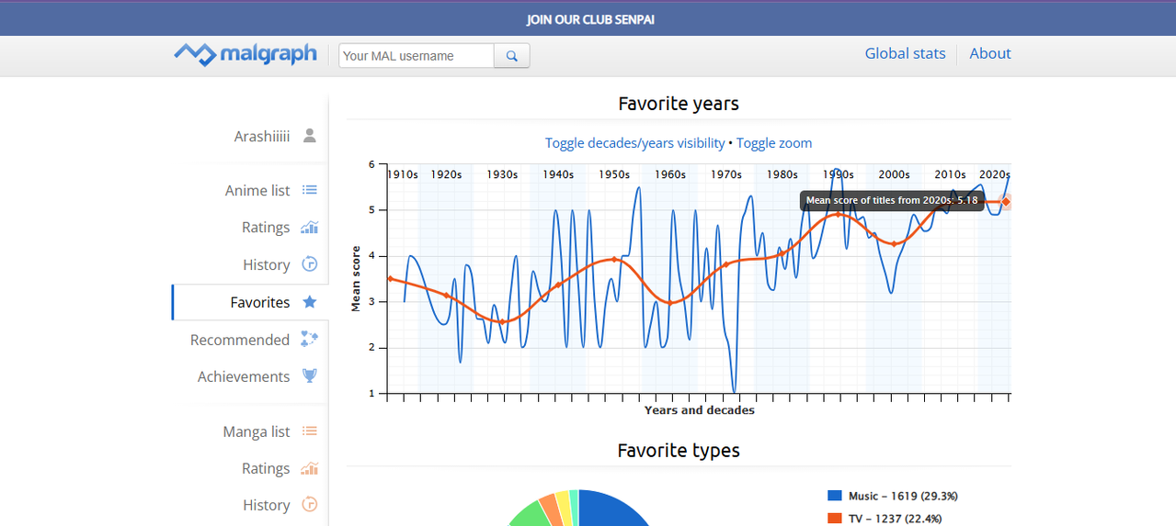Click the blue Music legend swatch
This screenshot has height=526, width=1176.
(x=835, y=496)
